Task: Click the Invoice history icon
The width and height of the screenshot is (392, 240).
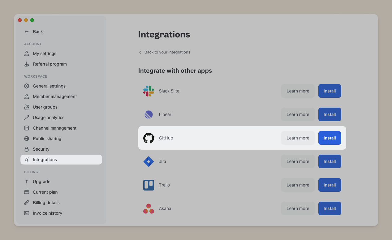Action: point(27,213)
